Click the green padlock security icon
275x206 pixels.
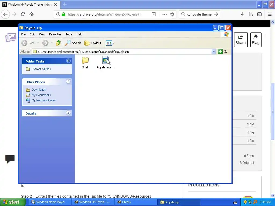pos(64,14)
